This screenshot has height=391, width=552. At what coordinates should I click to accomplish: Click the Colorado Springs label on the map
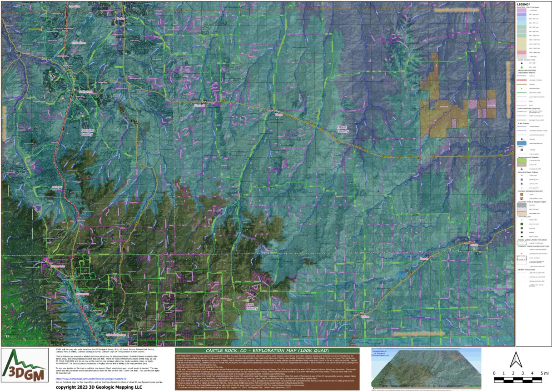coord(115,335)
